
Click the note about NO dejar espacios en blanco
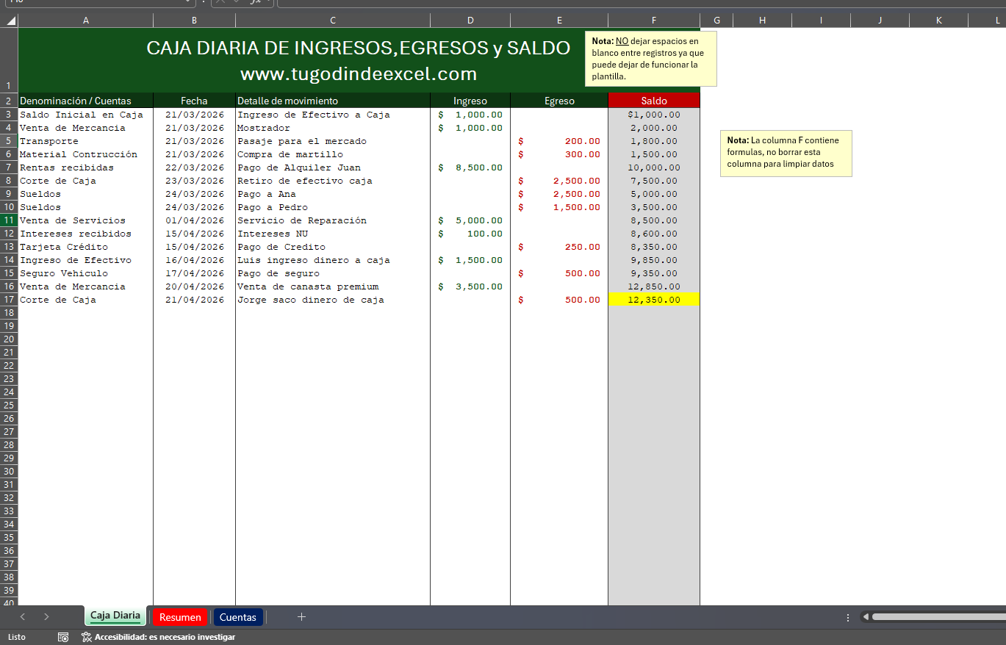[650, 59]
